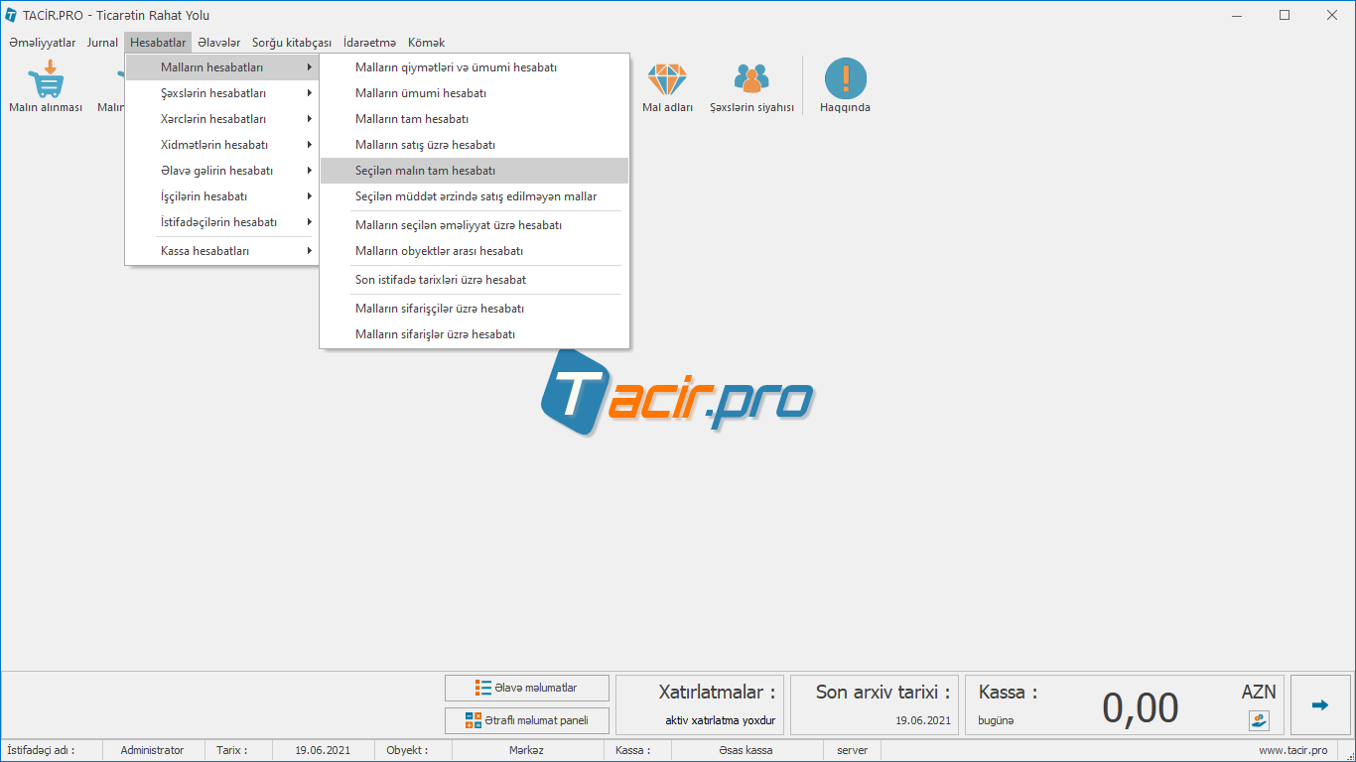
Task: Expand the Xərclərin hesabatları submenu
Action: tap(212, 119)
